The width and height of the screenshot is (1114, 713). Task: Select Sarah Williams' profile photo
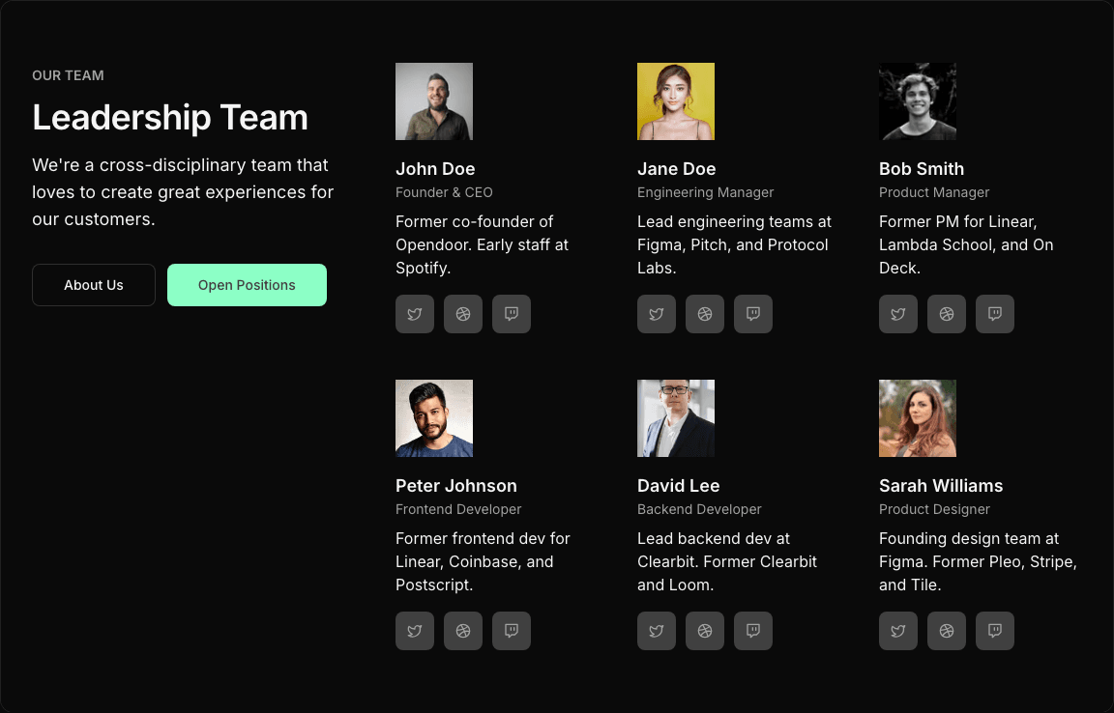click(x=918, y=418)
